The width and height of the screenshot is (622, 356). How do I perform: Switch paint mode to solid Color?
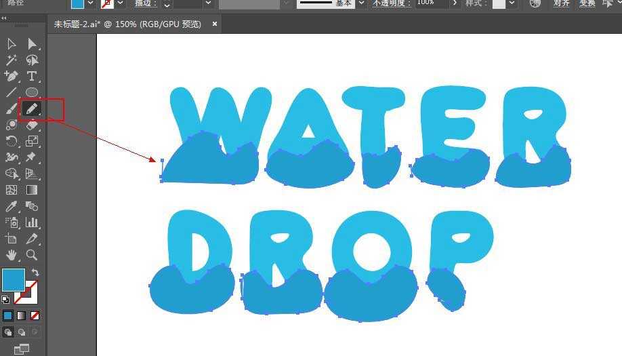point(8,316)
